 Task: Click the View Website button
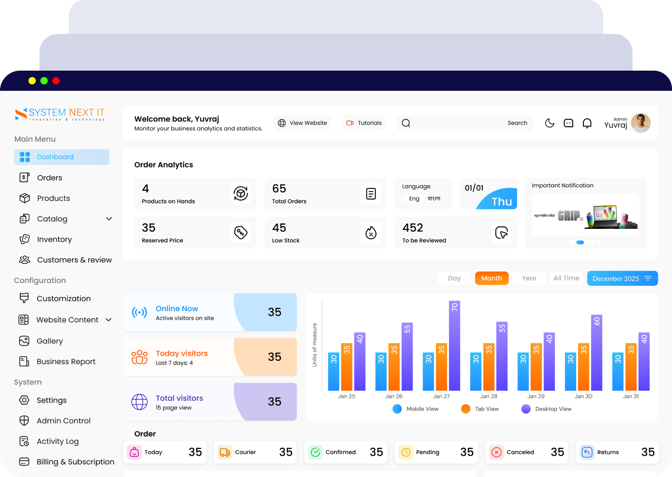coord(302,123)
